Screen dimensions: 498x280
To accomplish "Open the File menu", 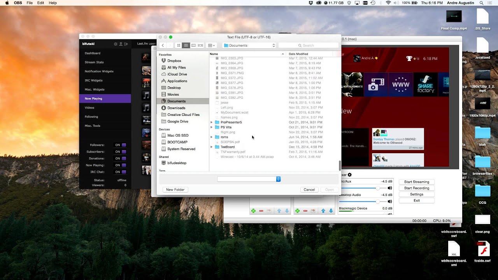I will [30, 3].
